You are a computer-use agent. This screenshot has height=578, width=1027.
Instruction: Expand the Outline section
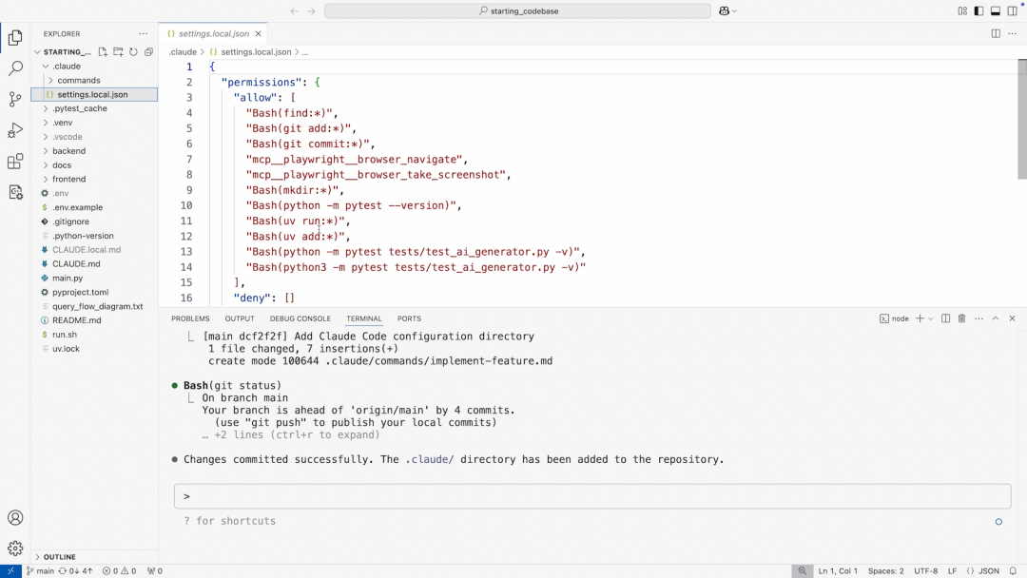click(59, 557)
